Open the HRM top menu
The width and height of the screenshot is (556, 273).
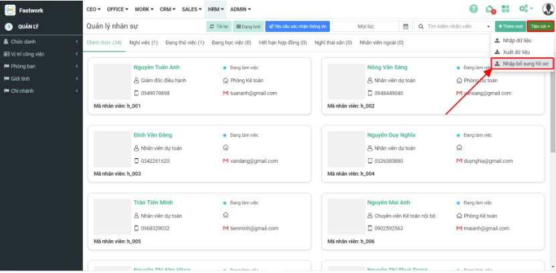click(215, 9)
